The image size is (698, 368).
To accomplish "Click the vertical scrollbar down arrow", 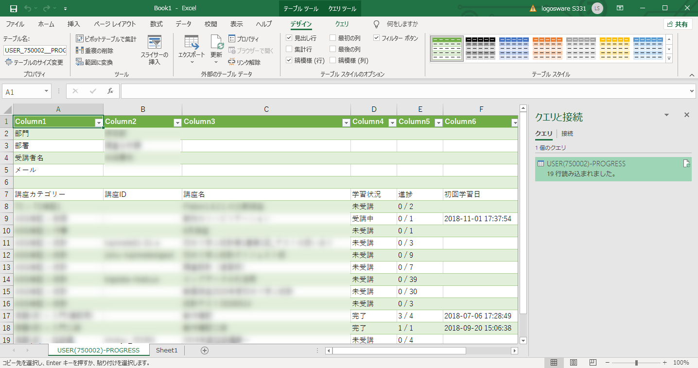I will click(x=523, y=340).
